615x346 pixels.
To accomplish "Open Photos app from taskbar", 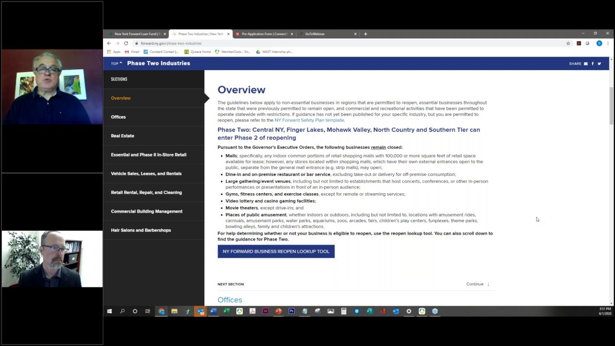I will [331, 311].
